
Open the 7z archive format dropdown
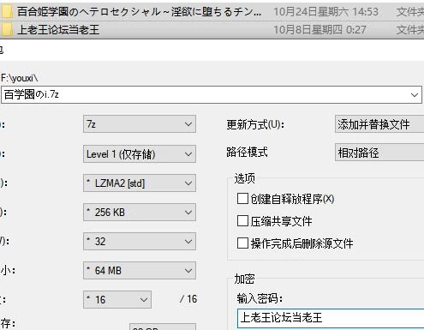(x=140, y=124)
